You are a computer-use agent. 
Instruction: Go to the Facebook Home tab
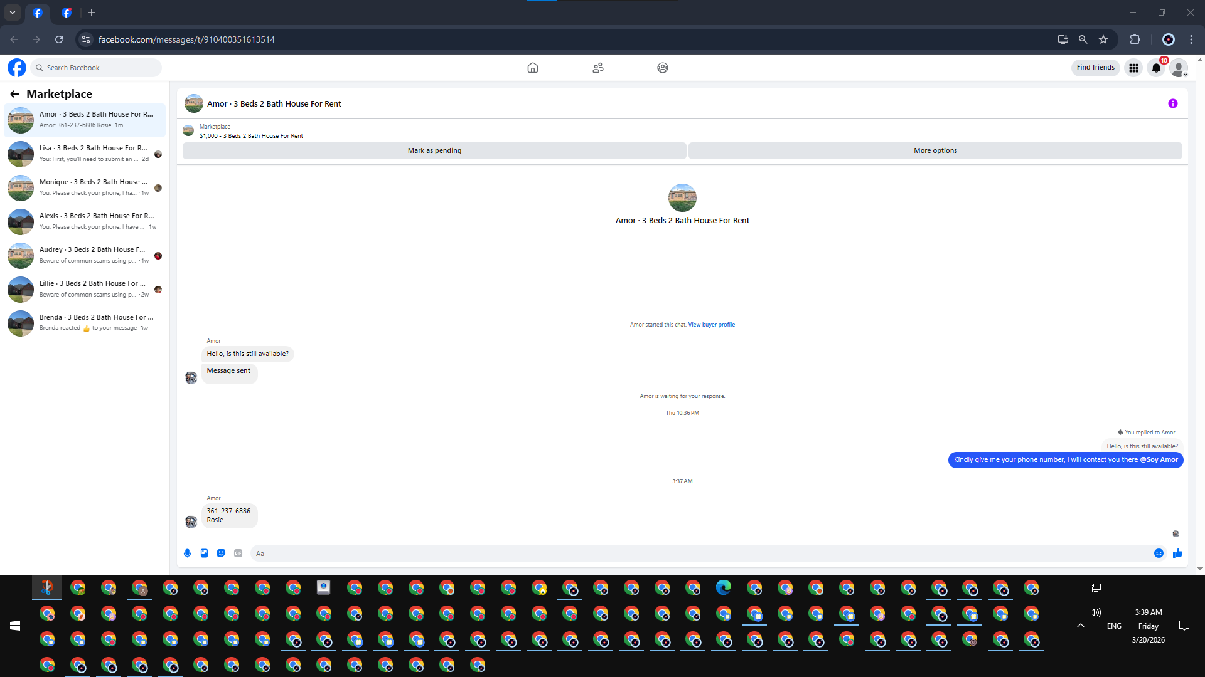pos(532,68)
